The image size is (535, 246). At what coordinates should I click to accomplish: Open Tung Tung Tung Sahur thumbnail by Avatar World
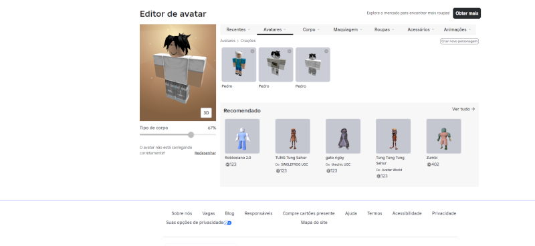393,136
